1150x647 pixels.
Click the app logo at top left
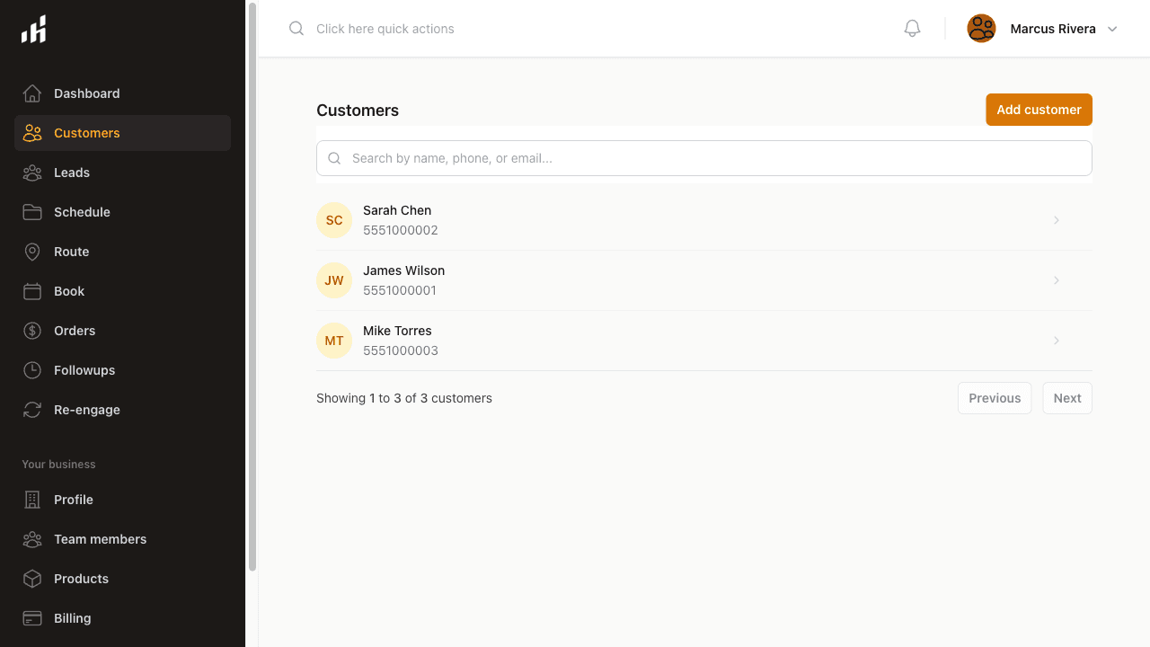[33, 29]
